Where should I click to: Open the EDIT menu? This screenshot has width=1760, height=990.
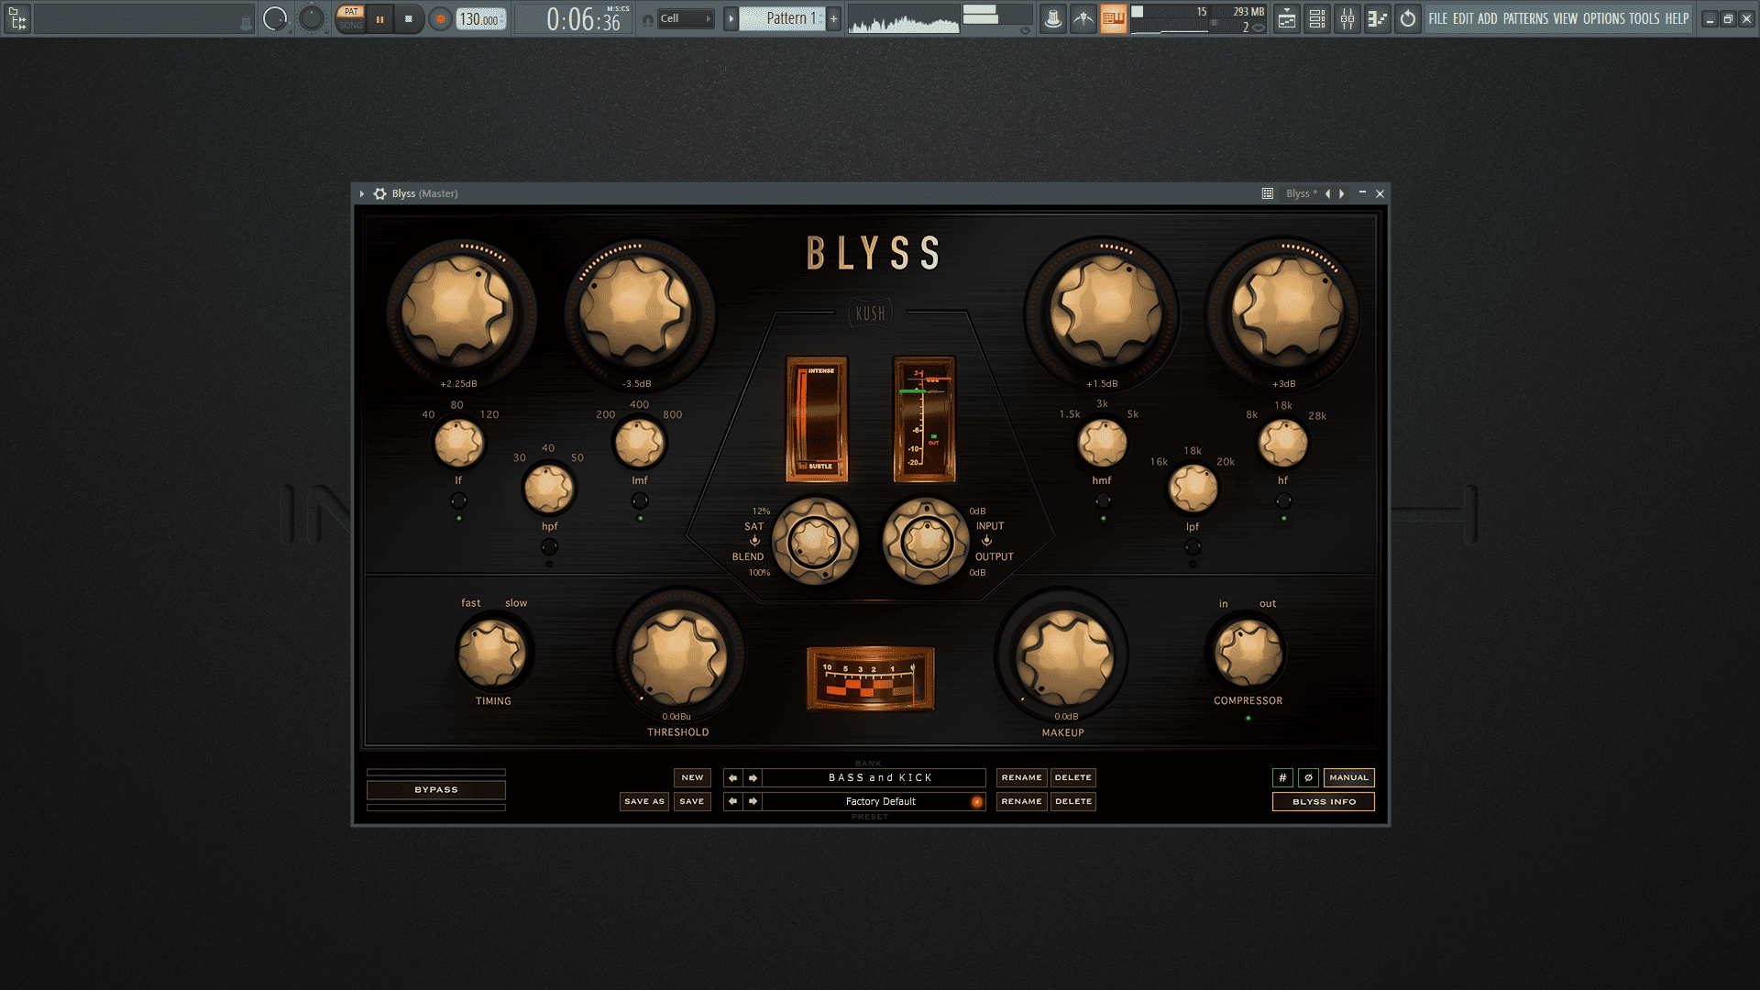[1463, 18]
